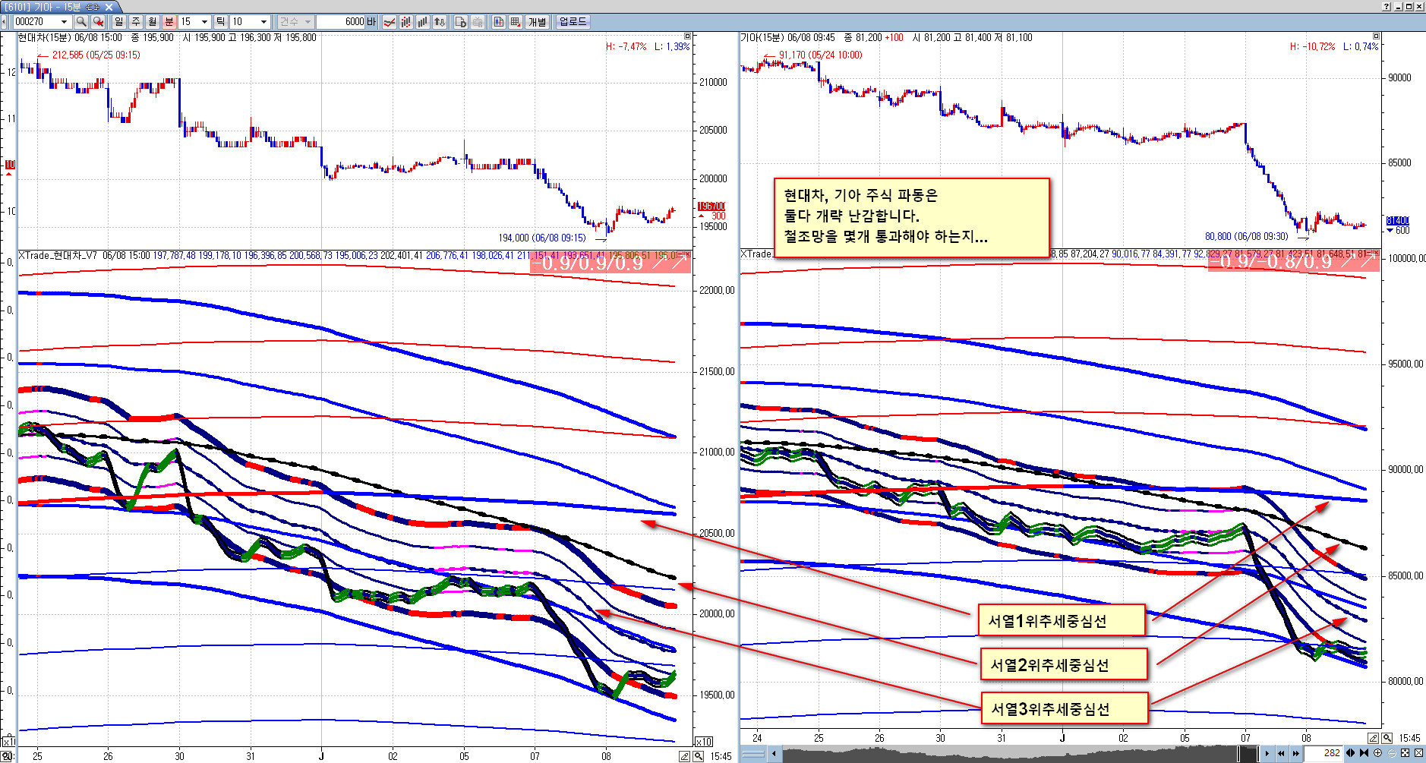Screen dimensions: 1426x763
Task: Click the scroll left arrow on the chart scrollbar
Action: pos(774,753)
